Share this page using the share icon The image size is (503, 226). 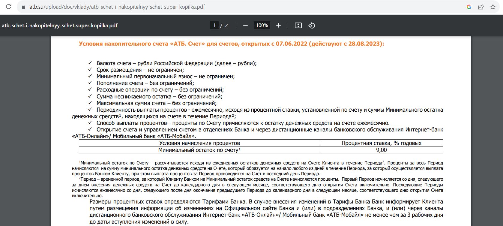tap(481, 7)
